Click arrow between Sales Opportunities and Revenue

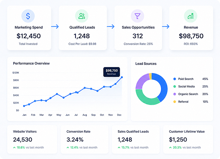tap(166, 26)
